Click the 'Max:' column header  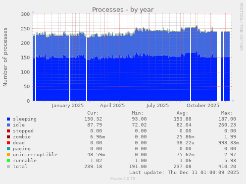[227, 113]
